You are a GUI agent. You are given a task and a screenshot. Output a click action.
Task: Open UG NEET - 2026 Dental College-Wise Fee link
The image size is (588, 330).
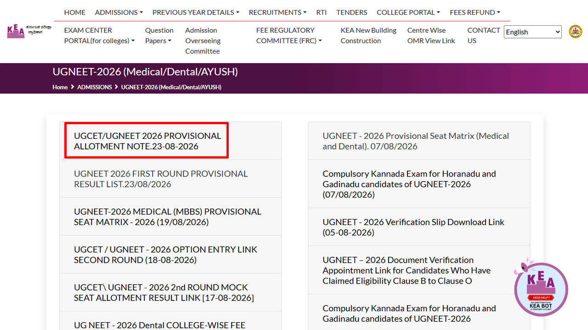click(160, 325)
